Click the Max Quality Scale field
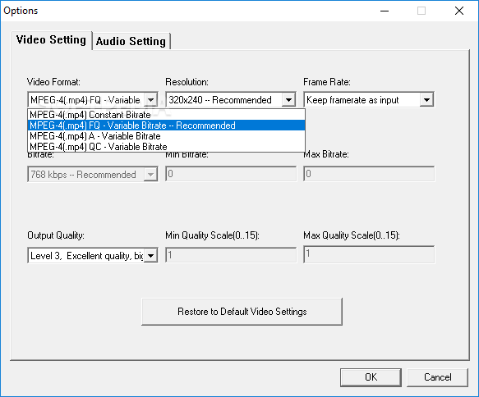Image resolution: width=479 pixels, height=397 pixels. 369,254
